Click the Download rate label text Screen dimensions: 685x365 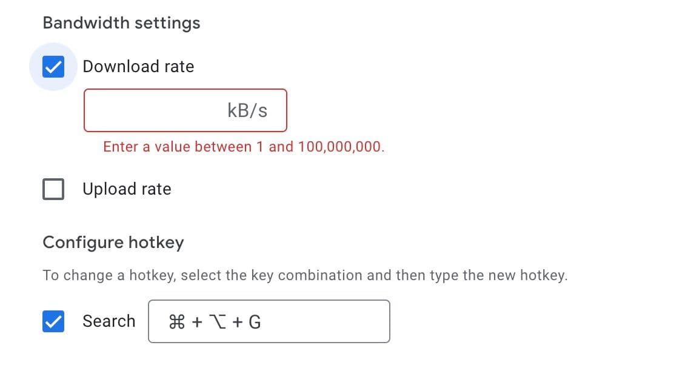click(138, 67)
